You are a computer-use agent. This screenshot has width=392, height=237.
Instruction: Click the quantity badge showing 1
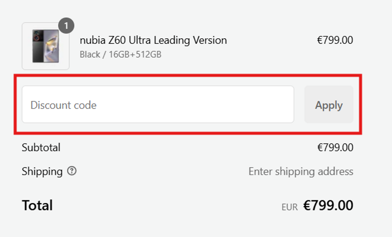click(66, 26)
